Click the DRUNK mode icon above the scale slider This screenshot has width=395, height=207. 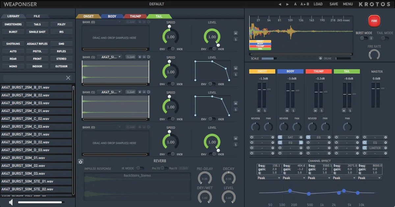(320, 58)
